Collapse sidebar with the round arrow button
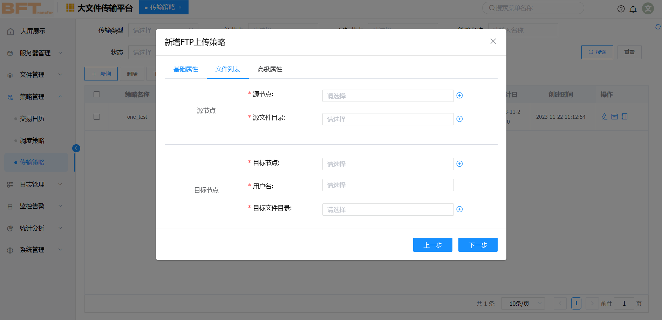 pos(76,148)
